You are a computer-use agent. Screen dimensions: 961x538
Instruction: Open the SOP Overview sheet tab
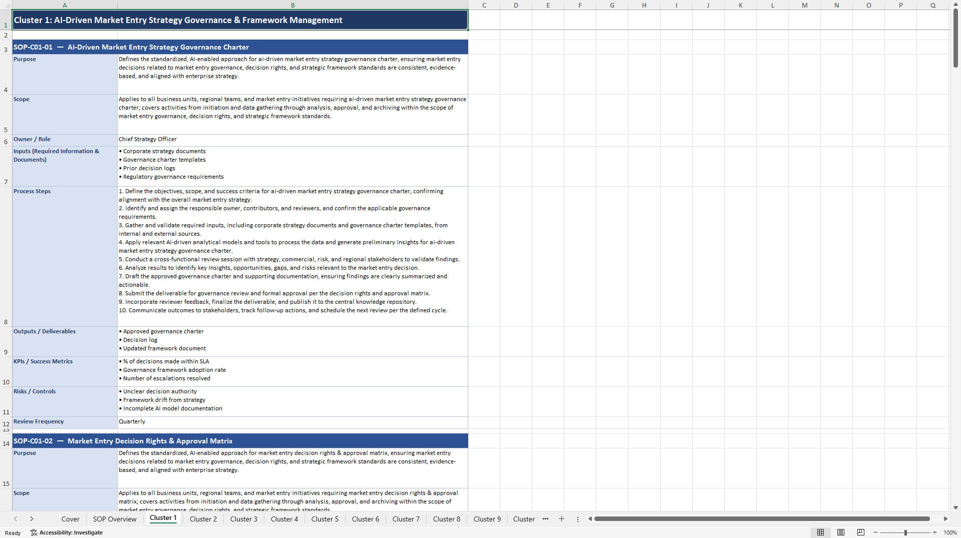[115, 519]
